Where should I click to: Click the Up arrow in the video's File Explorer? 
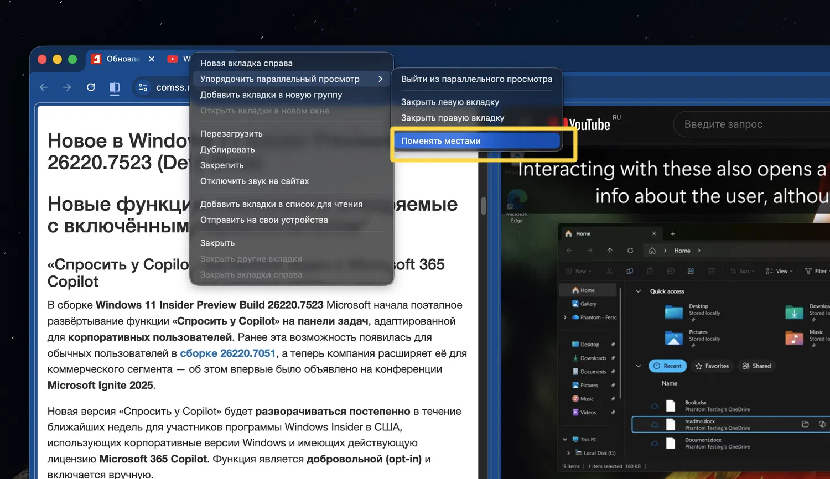point(610,251)
